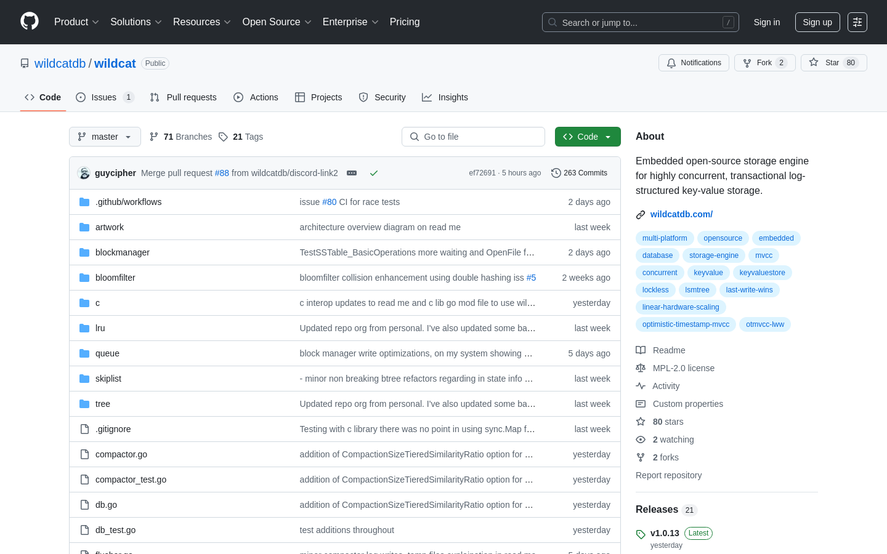Screen dimensions: 887x554
Task: Select the Code tab
Action: [x=43, y=97]
